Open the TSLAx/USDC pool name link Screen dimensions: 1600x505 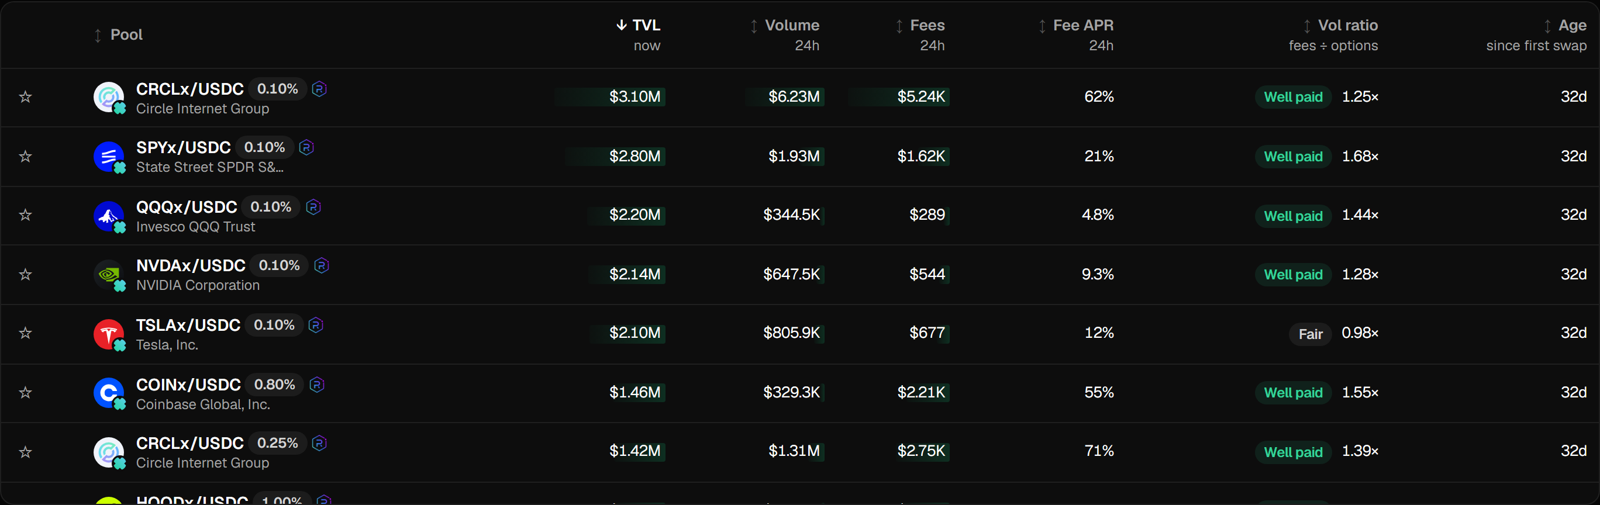pos(188,326)
